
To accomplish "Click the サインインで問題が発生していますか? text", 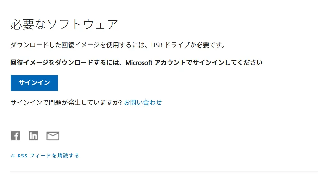I will pyautogui.click(x=66, y=103).
